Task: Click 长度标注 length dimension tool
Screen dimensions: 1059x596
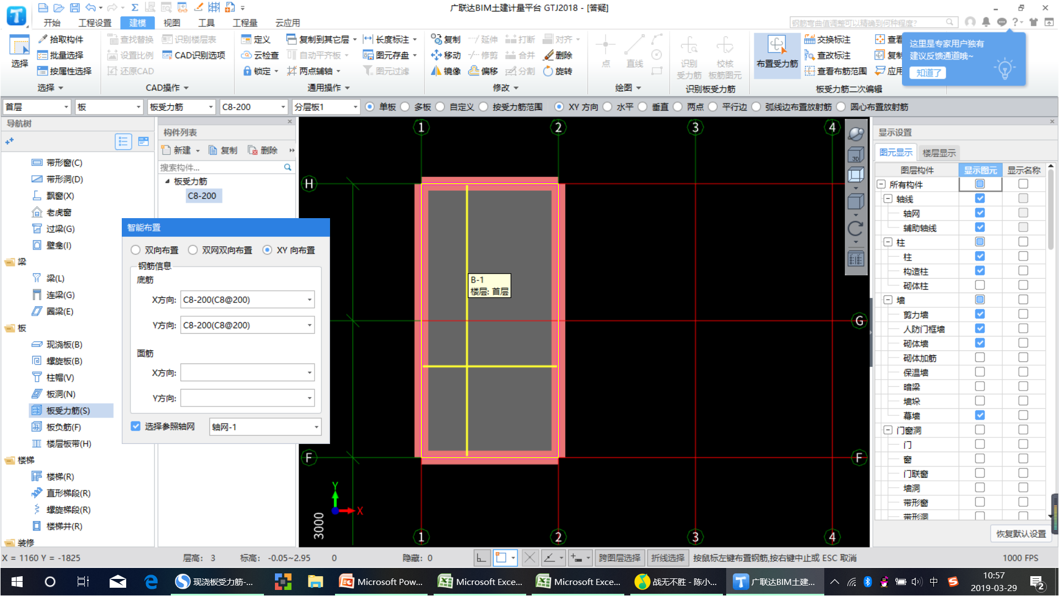Action: [x=390, y=39]
